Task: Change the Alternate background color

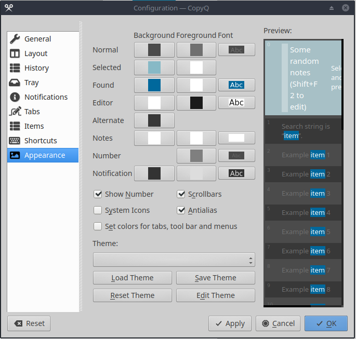Action: (154, 120)
